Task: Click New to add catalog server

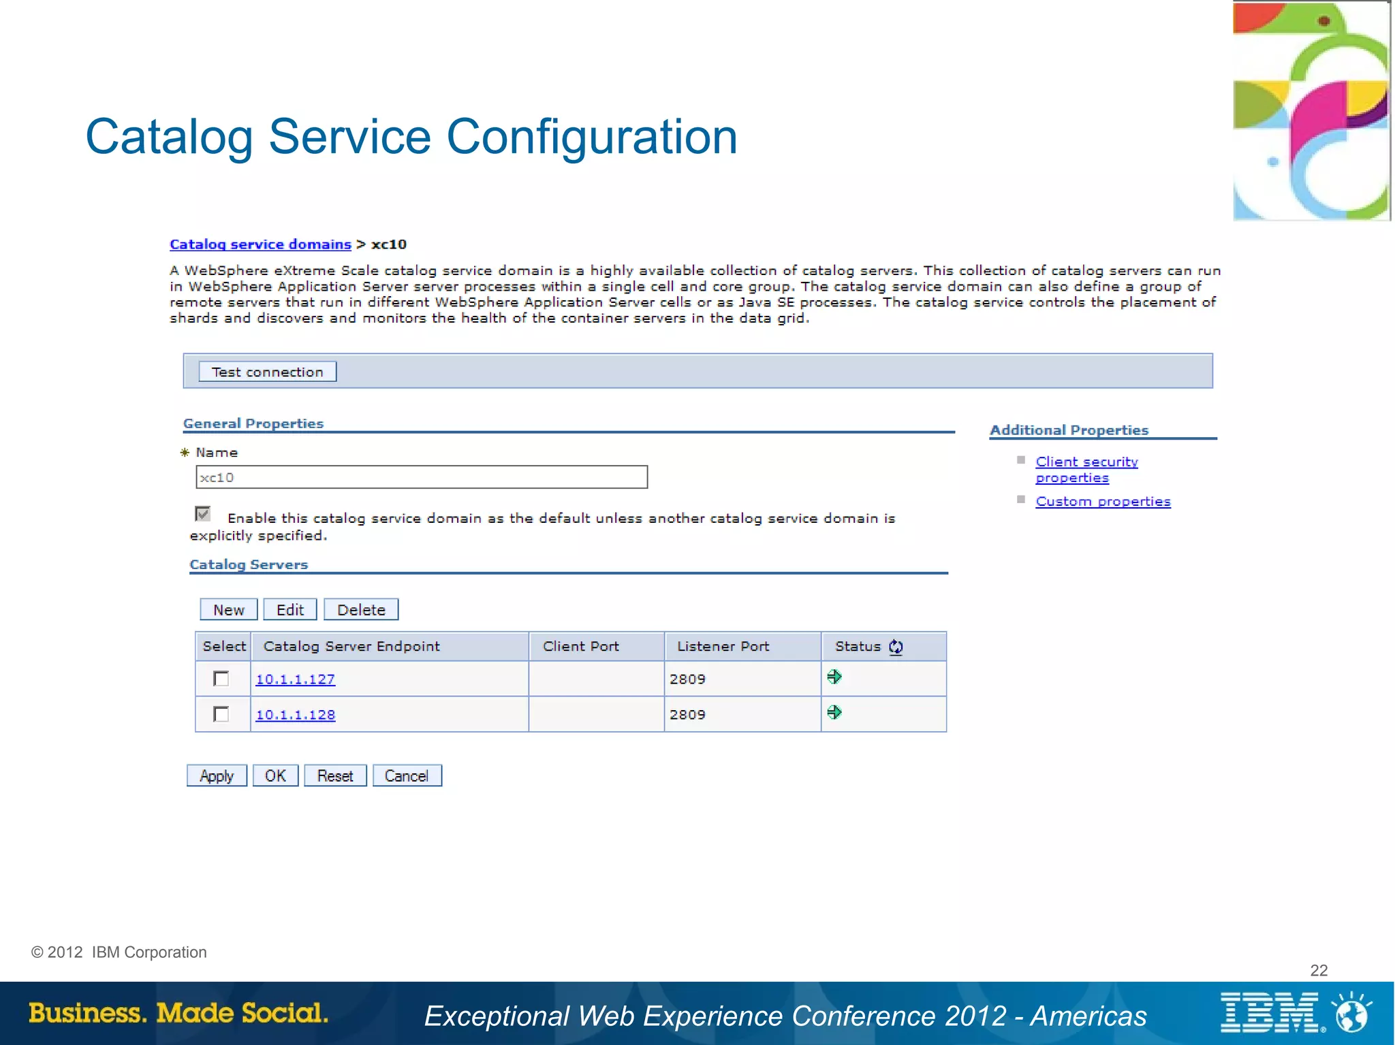Action: pos(229,610)
